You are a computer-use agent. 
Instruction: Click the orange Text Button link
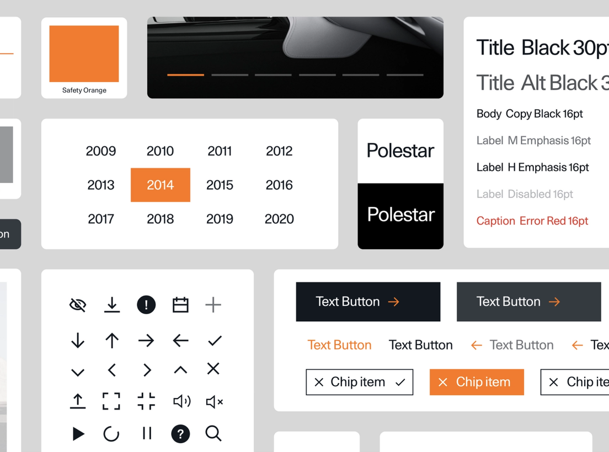[339, 345]
